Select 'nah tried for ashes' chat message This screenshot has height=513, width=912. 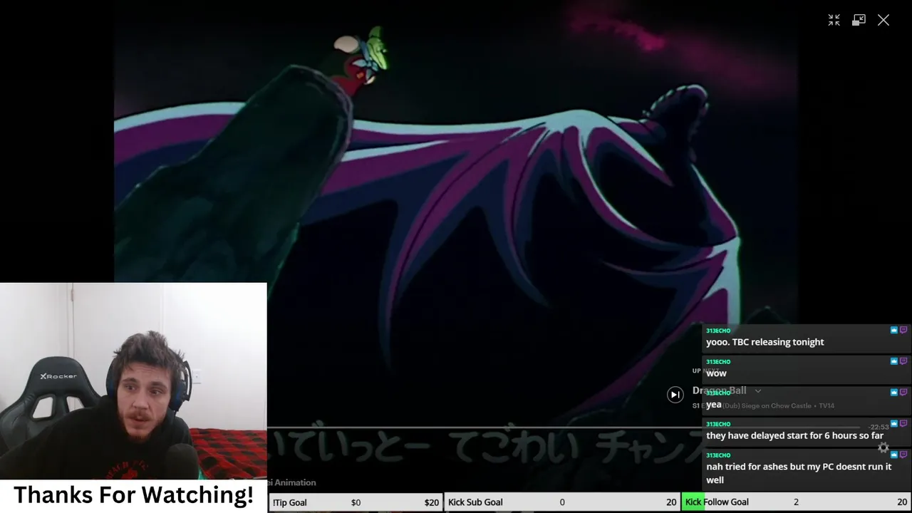[x=799, y=473]
